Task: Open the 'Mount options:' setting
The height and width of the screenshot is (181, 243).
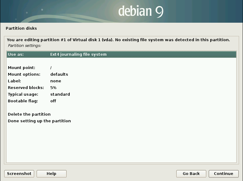Action: tap(24, 74)
